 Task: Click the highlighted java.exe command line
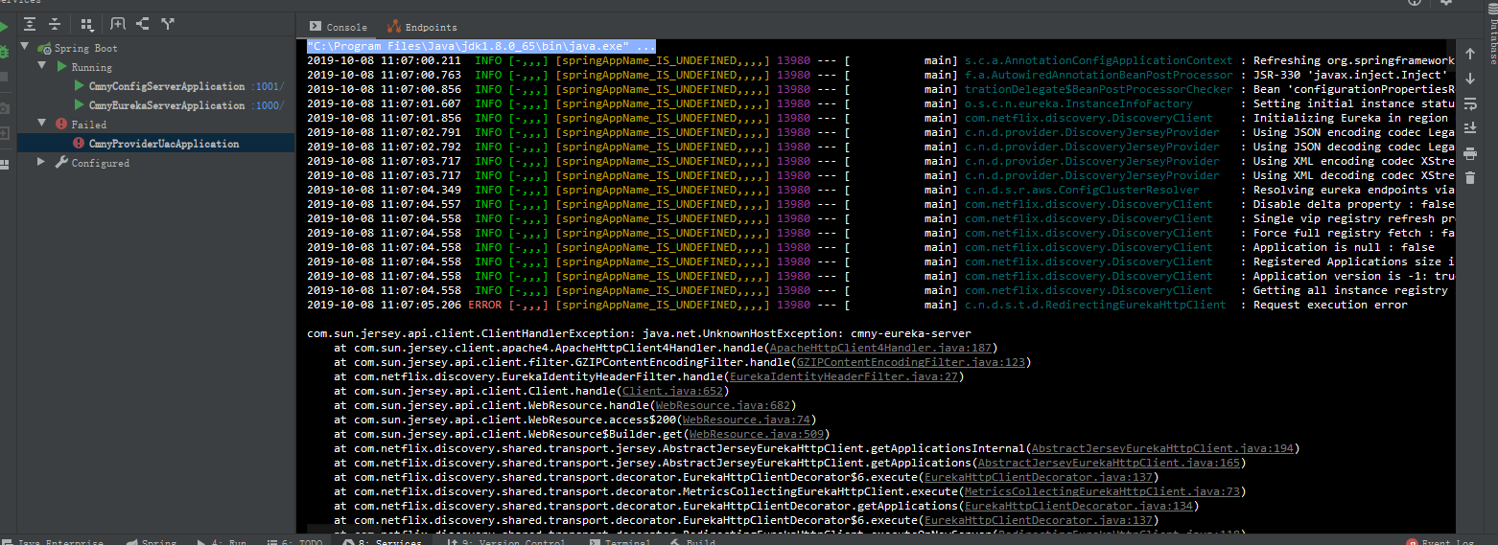[x=481, y=46]
